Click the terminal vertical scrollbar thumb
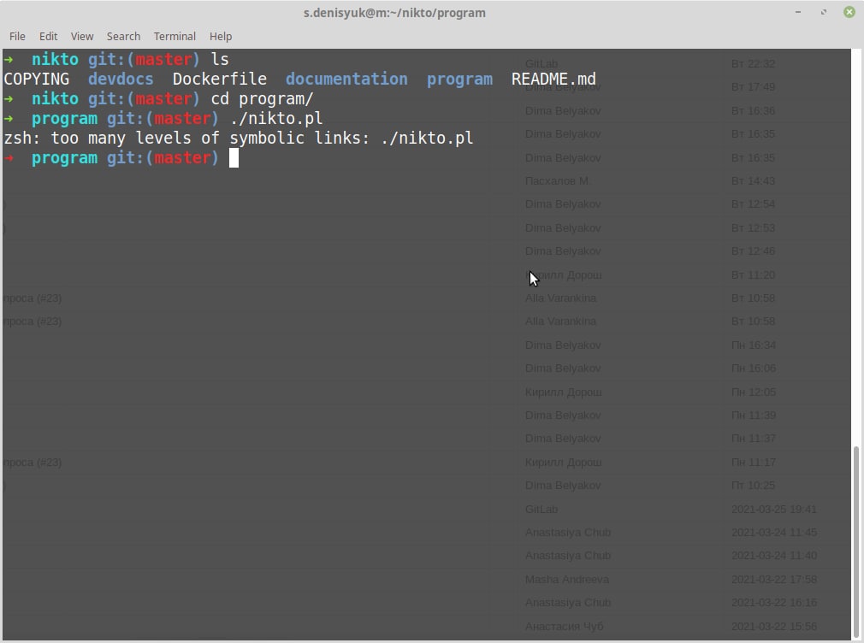This screenshot has height=643, width=864. (856, 541)
